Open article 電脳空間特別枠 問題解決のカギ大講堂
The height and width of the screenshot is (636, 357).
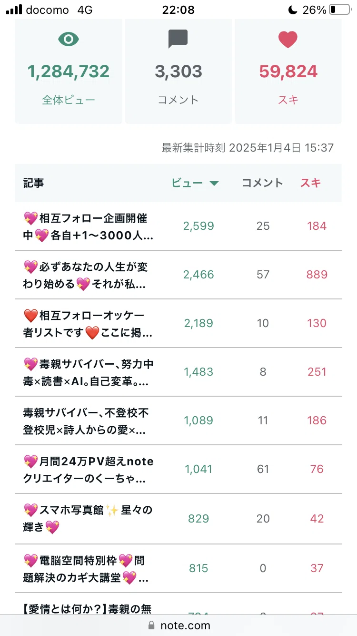[86, 569]
